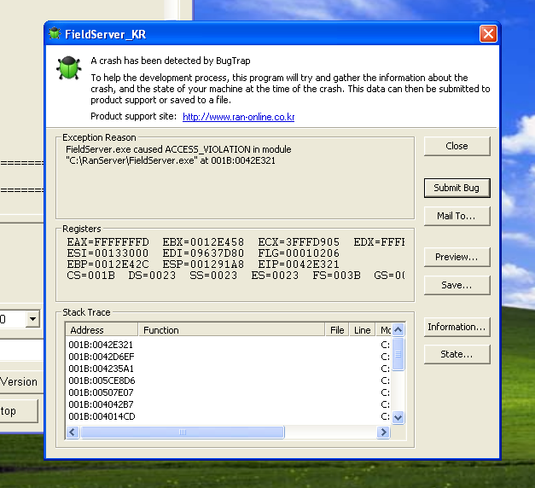Click stack trace scroll up arrow

click(x=398, y=329)
